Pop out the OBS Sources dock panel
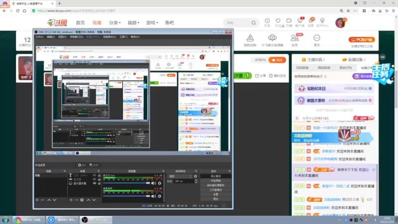Image resolution: width=398 pixels, height=224 pixels. coord(99,171)
